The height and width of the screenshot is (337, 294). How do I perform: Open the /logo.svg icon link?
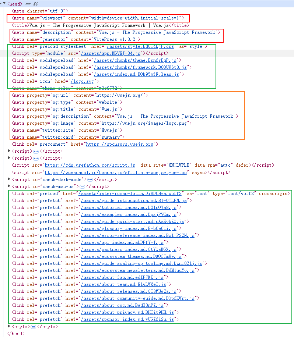tap(82, 81)
